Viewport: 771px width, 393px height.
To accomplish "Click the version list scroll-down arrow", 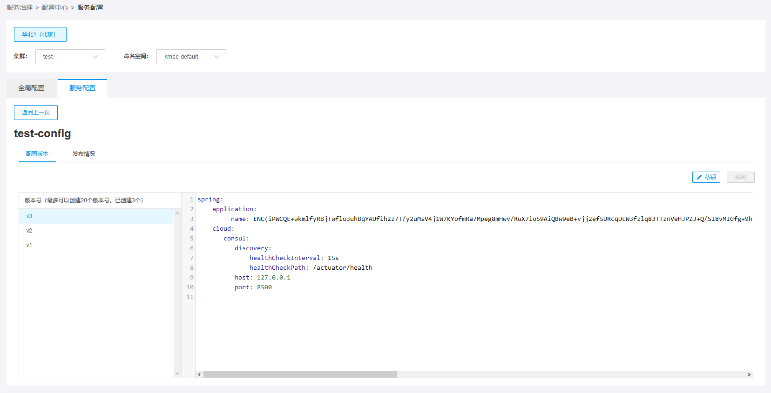I will 177,373.
